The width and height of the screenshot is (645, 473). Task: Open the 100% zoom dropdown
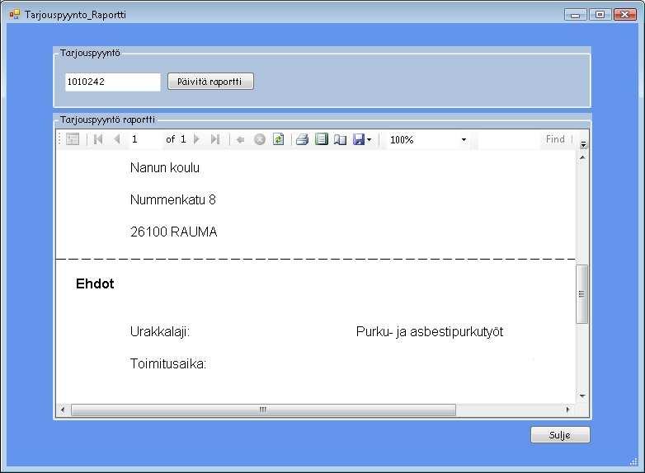[x=464, y=140]
